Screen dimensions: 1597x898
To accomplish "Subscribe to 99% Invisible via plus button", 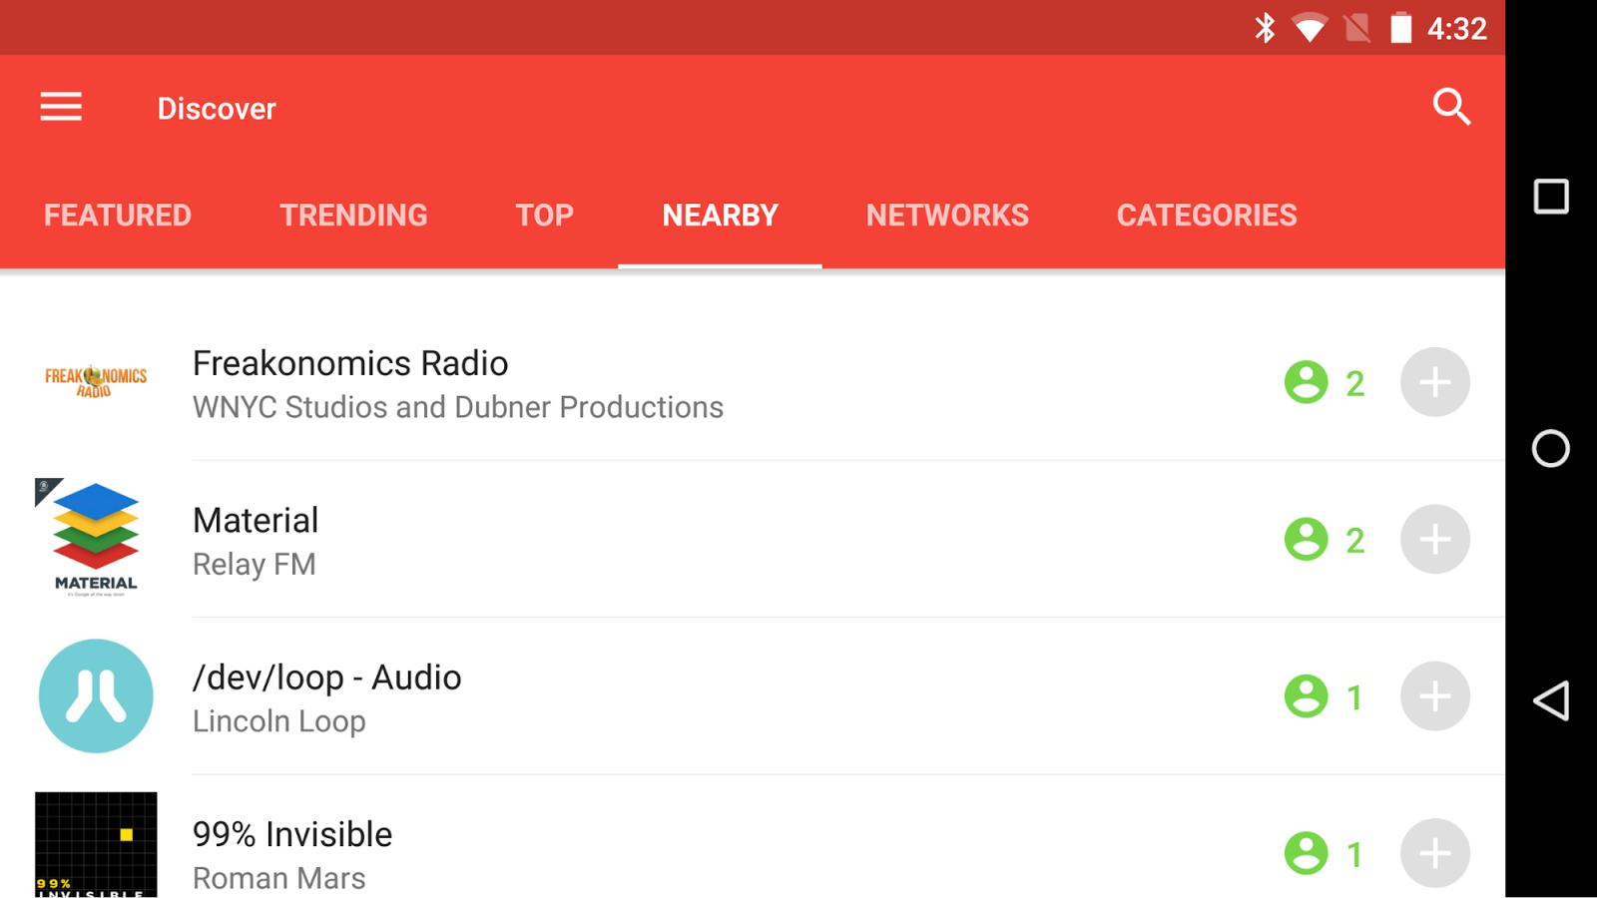I will [1434, 853].
